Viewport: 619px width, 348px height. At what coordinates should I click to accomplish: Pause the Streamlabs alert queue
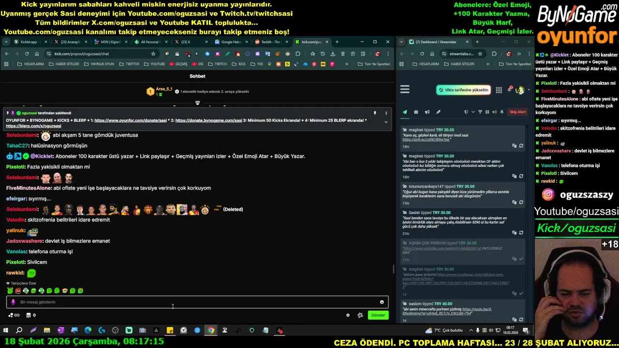pos(487,112)
